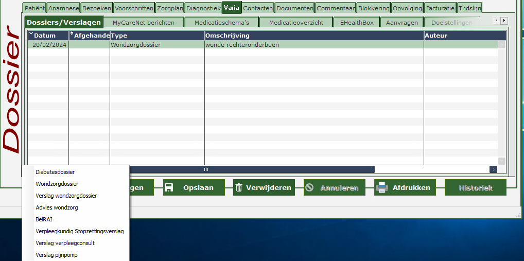524x261 pixels.
Task: Click the floppy disk icon on Opslaan
Action: [x=169, y=188]
